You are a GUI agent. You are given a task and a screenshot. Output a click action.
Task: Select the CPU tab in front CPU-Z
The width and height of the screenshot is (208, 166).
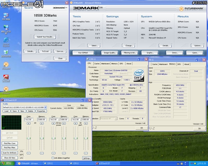coord(89,63)
